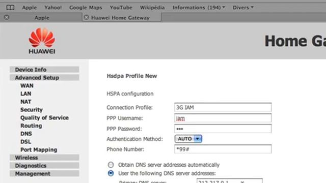
Task: Expand the Divers bookmark folder
Action: [243, 8]
